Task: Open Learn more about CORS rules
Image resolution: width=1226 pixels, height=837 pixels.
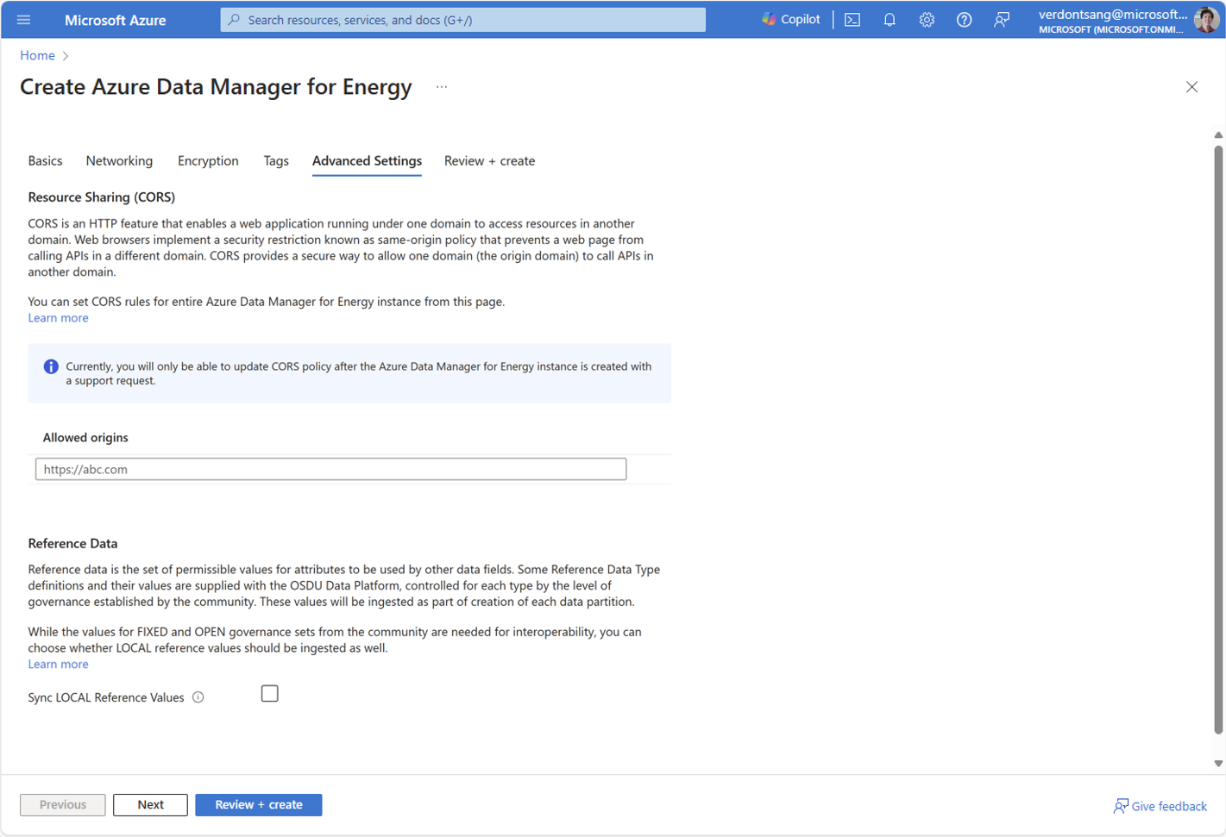Action: click(x=58, y=317)
